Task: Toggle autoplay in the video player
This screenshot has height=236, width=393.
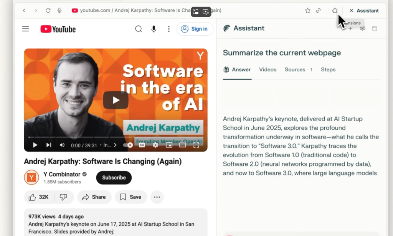Action: click(128, 145)
